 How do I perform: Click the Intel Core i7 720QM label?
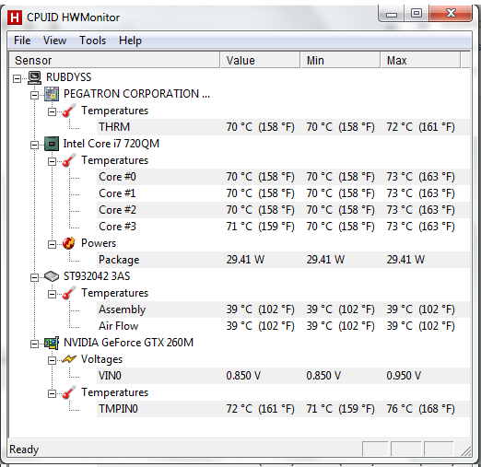(x=111, y=144)
